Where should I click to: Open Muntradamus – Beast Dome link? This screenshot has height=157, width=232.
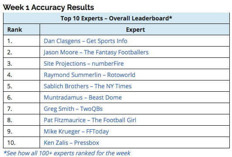coord(83,97)
